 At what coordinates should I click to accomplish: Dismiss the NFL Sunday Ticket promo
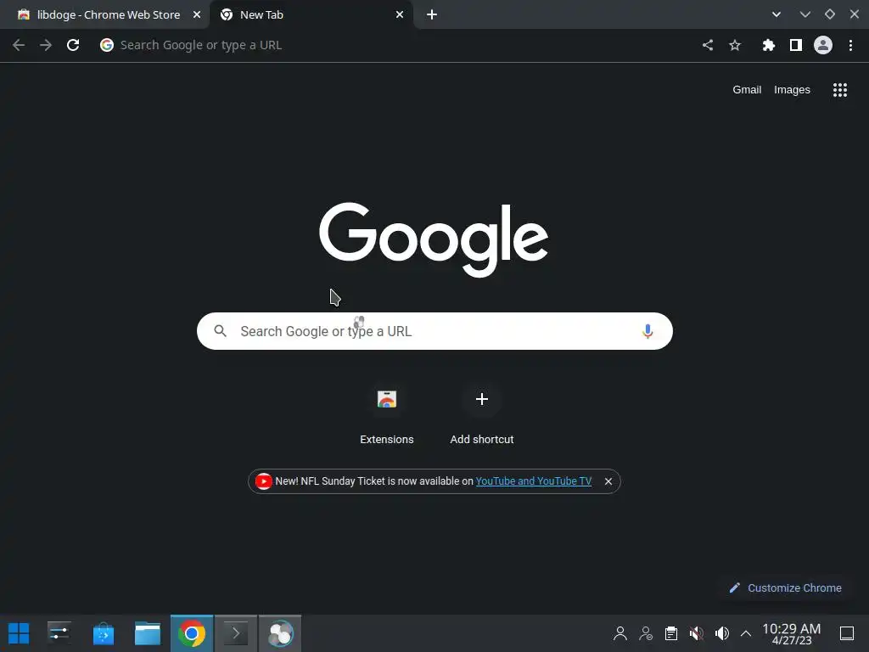coord(608,481)
